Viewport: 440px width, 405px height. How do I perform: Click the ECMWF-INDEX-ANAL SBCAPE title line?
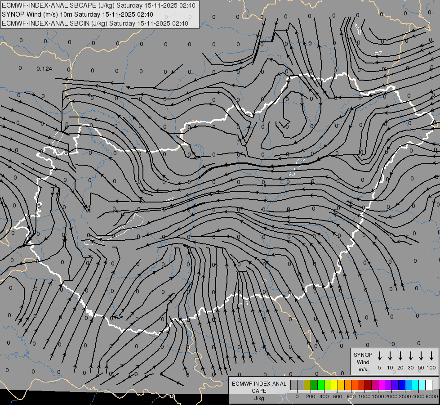tap(98, 5)
